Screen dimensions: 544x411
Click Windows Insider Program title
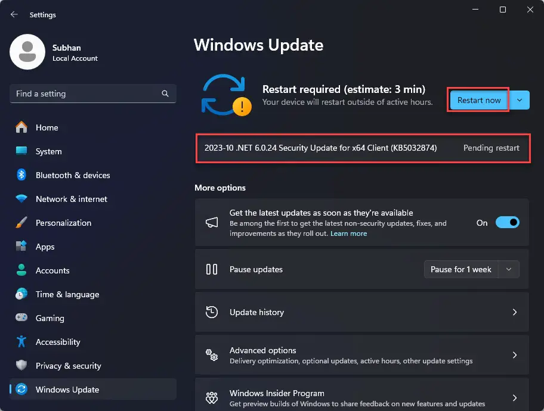pos(277,393)
